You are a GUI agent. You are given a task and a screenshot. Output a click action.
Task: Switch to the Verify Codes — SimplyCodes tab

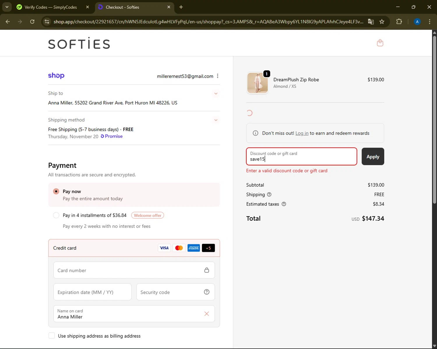50,7
